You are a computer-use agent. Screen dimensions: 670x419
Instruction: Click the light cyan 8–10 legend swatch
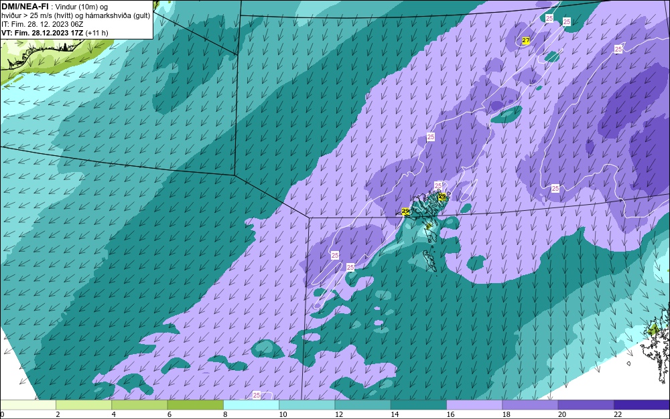[x=251, y=405]
